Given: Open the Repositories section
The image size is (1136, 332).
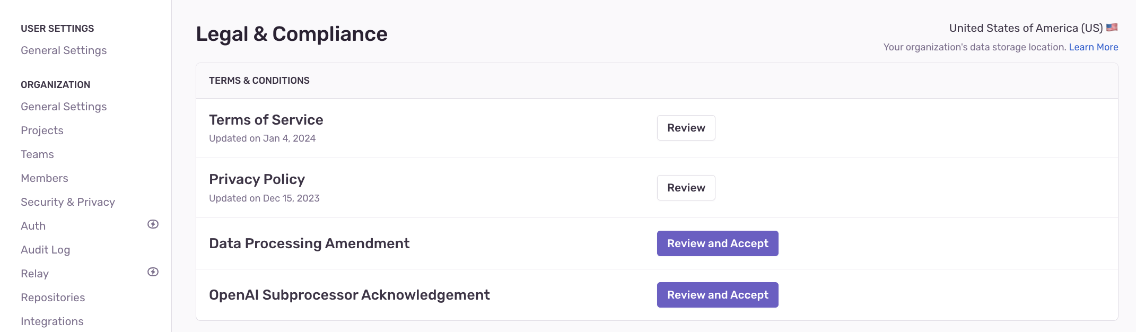Looking at the screenshot, I should click(x=53, y=297).
